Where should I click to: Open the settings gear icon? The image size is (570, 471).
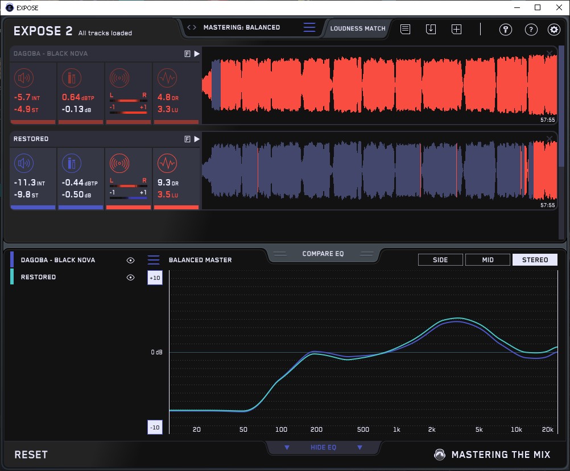[x=554, y=30]
